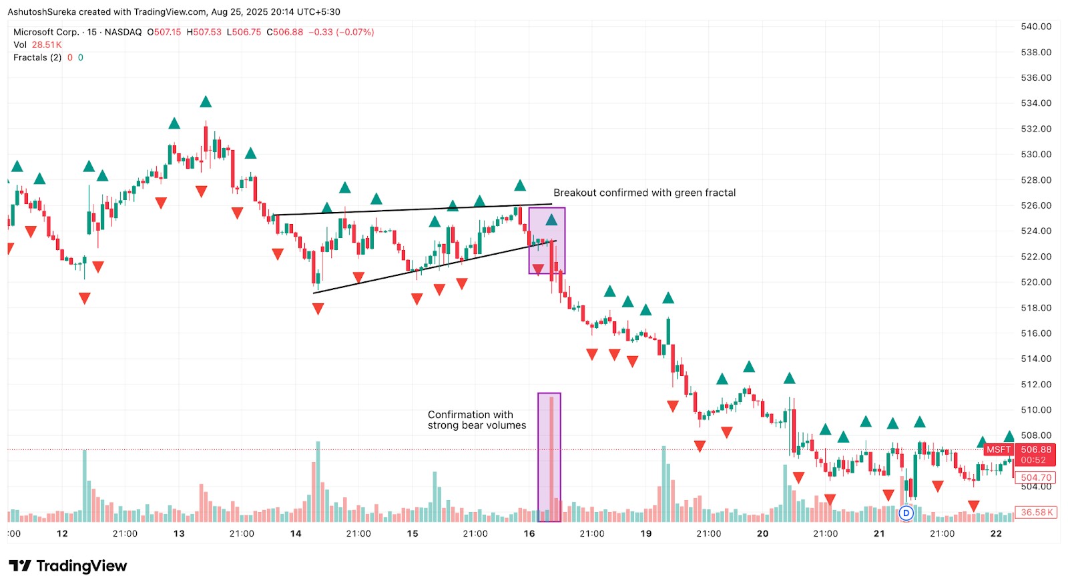This screenshot has width=1068, height=588.
Task: Click the low value L506.75
Action: 244,32
